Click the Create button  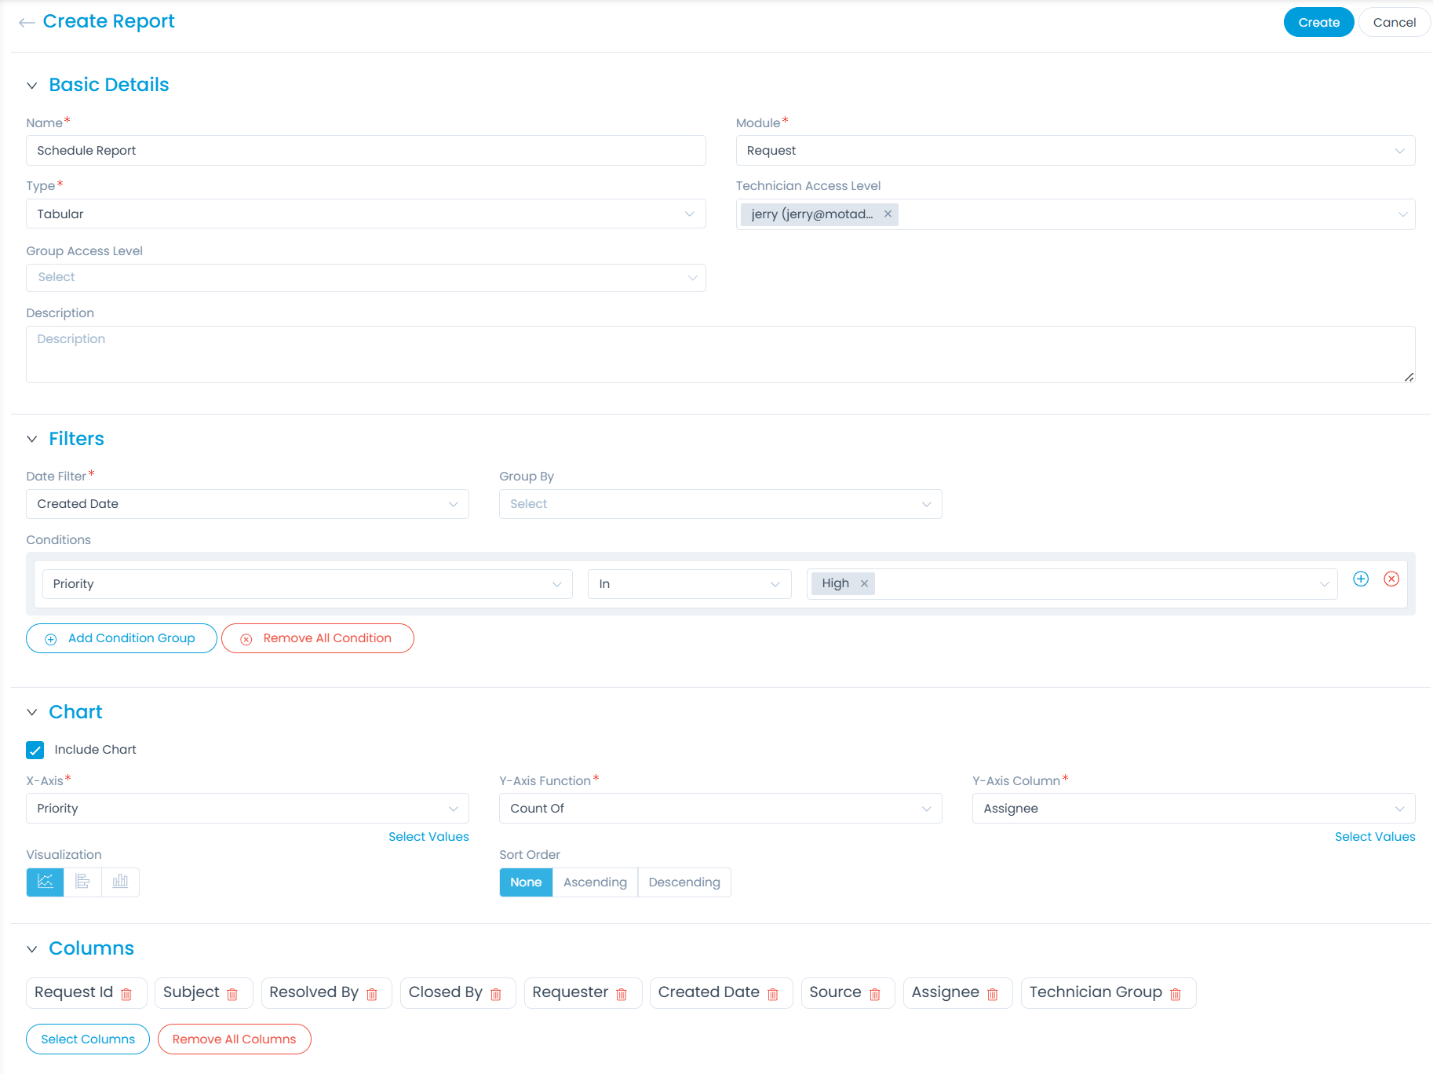(1318, 23)
